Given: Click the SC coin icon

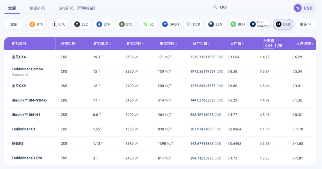Looking at the screenshot, I should [x=145, y=24].
